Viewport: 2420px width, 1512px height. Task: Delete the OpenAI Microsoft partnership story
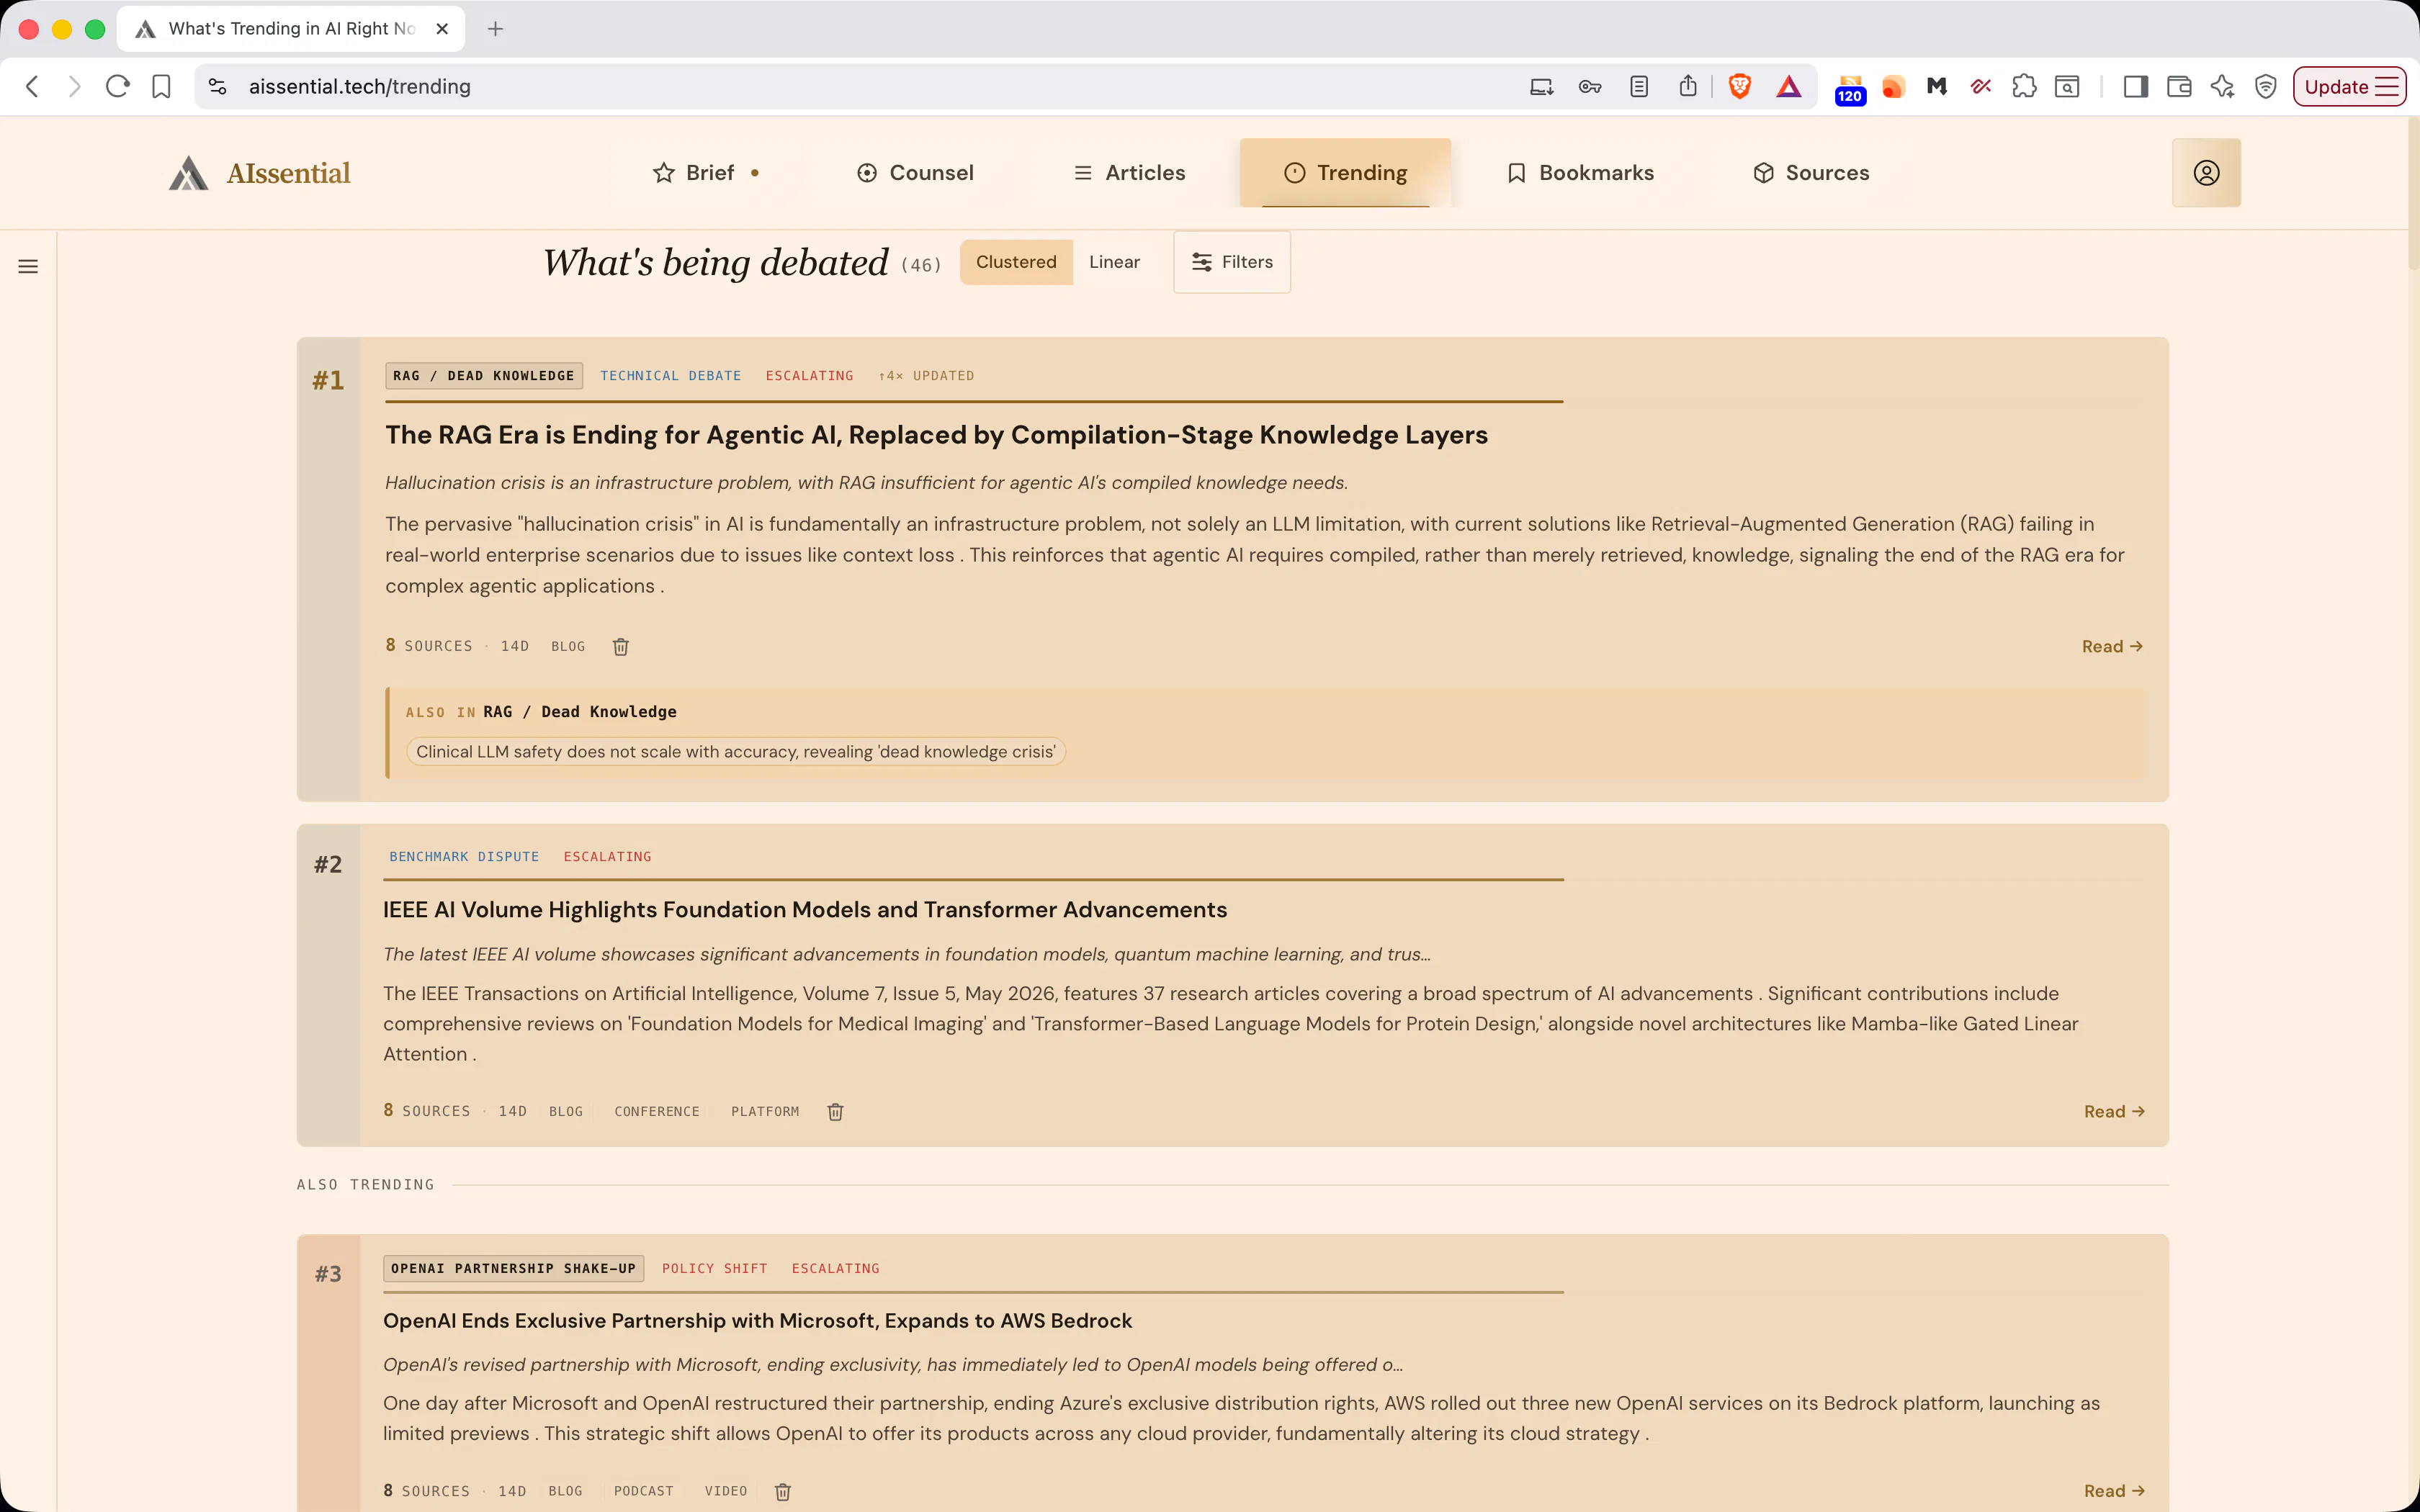point(783,1492)
